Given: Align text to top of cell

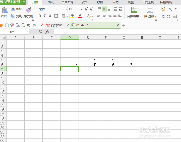Looking at the screenshot, I should (x=99, y=9).
